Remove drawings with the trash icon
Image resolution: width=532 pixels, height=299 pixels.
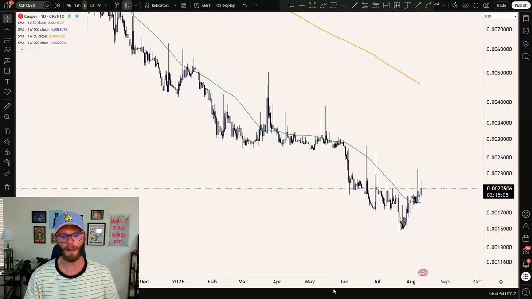7,187
